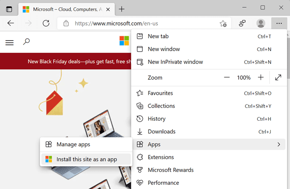This screenshot has width=290, height=189.
Task: Expand the Apps submenu arrow
Action: 279,144
